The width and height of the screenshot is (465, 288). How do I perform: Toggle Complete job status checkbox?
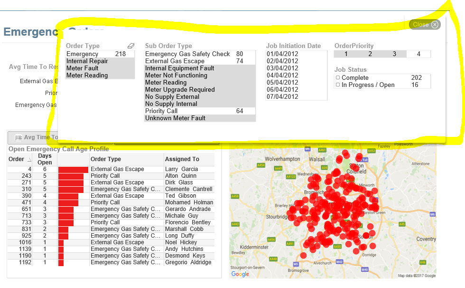pyautogui.click(x=338, y=77)
